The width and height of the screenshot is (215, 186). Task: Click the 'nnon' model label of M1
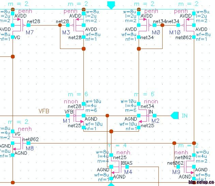[x=71, y=102]
